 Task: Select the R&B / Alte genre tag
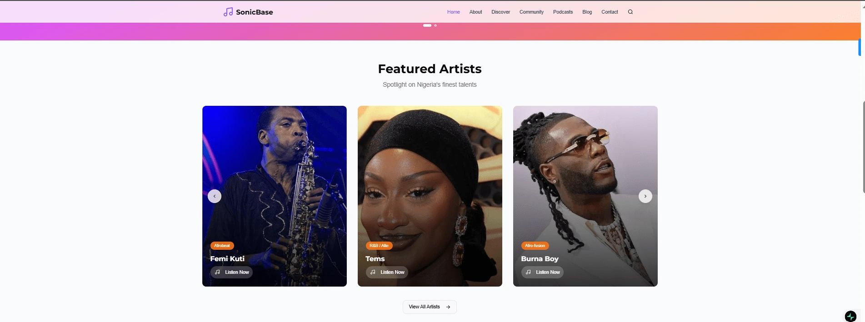pyautogui.click(x=379, y=246)
